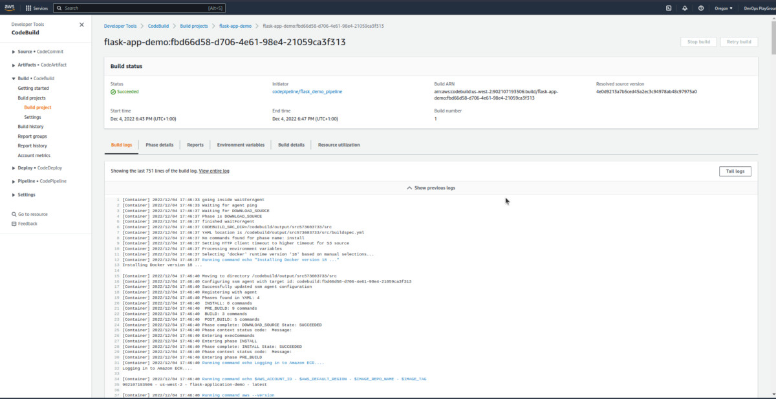Click the Feedback icon in sidebar
The width and height of the screenshot is (776, 399).
point(14,224)
